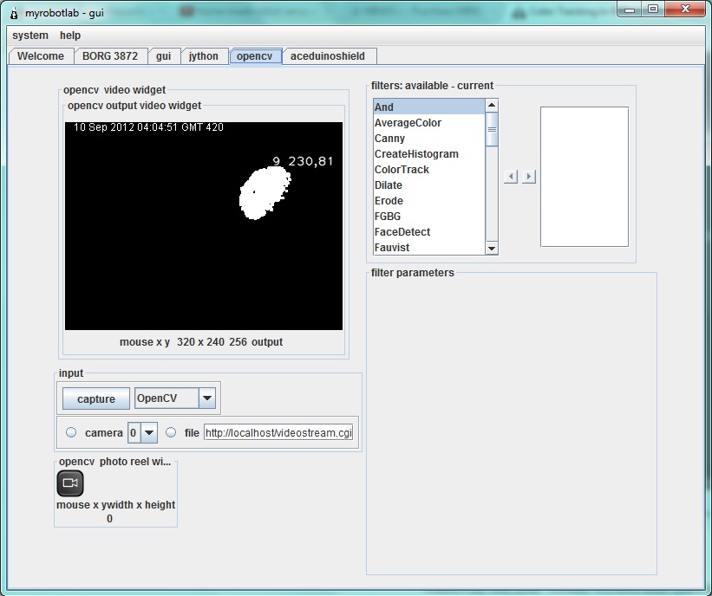Open the system menu

[x=30, y=36]
